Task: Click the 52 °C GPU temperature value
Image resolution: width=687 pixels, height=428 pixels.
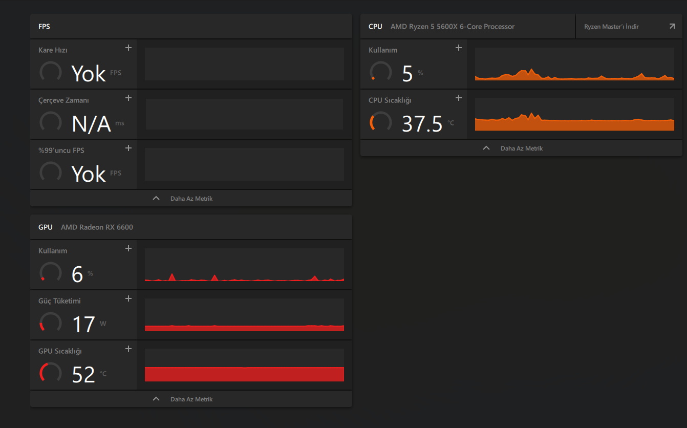Action: pyautogui.click(x=90, y=375)
